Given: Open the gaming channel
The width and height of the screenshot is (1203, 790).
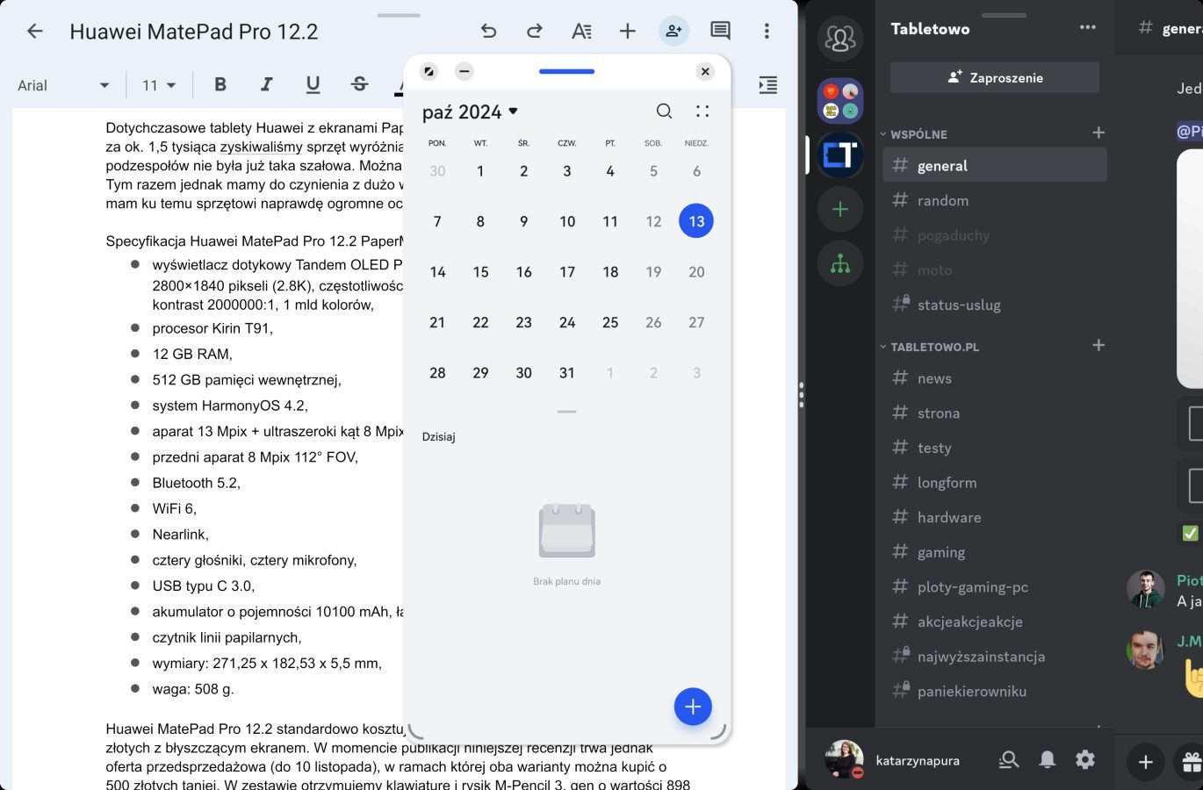Looking at the screenshot, I should pyautogui.click(x=995, y=552).
